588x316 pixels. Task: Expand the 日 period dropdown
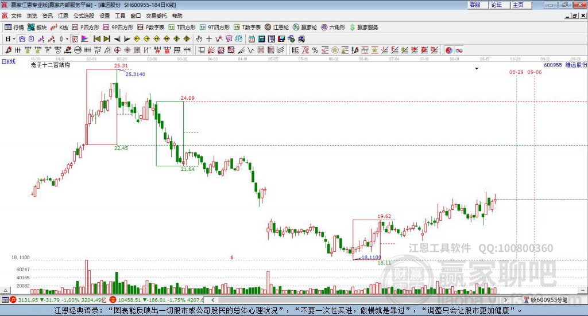click(14, 39)
